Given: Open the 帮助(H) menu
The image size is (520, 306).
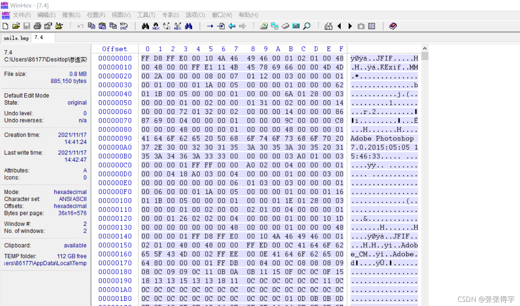Looking at the screenshot, I should [248, 15].
